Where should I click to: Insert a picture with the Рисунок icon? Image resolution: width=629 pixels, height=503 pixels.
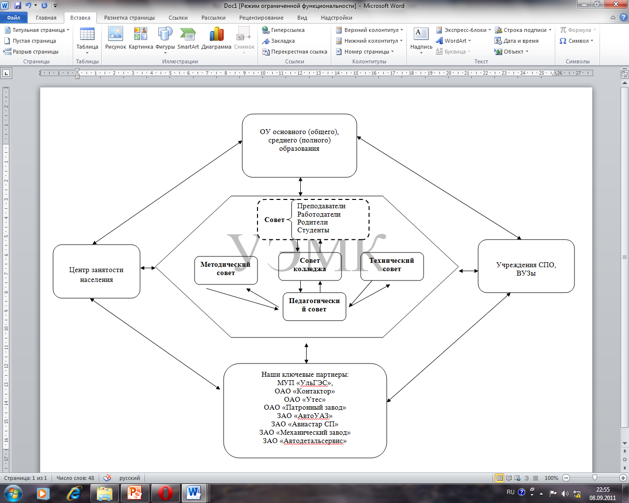(115, 38)
